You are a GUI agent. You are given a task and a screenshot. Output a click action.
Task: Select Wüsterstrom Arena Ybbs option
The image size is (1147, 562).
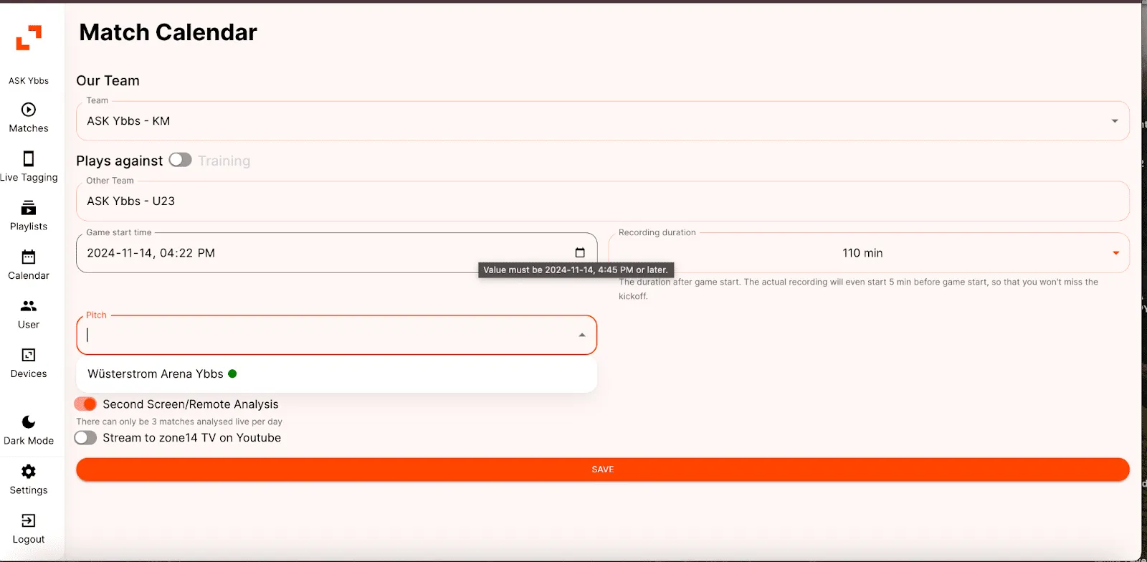[x=336, y=374]
